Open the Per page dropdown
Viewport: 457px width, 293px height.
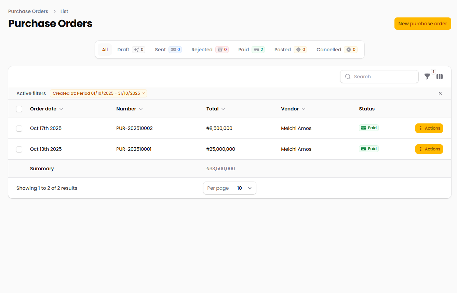pos(244,188)
